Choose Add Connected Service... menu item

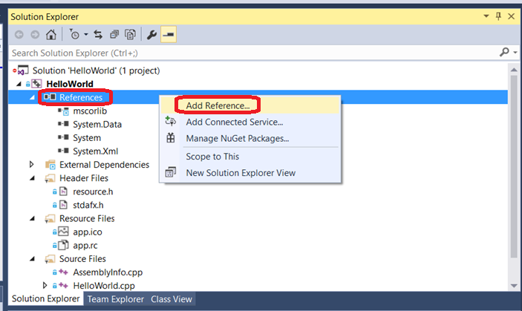point(250,122)
